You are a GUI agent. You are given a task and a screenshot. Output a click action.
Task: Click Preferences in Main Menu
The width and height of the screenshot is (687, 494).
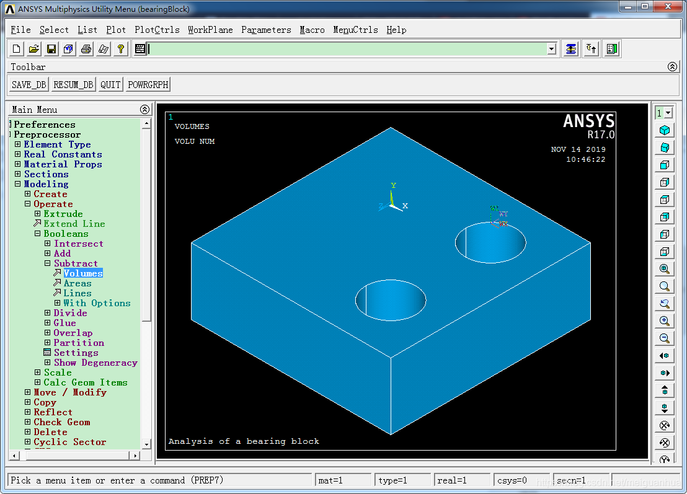[x=45, y=125]
